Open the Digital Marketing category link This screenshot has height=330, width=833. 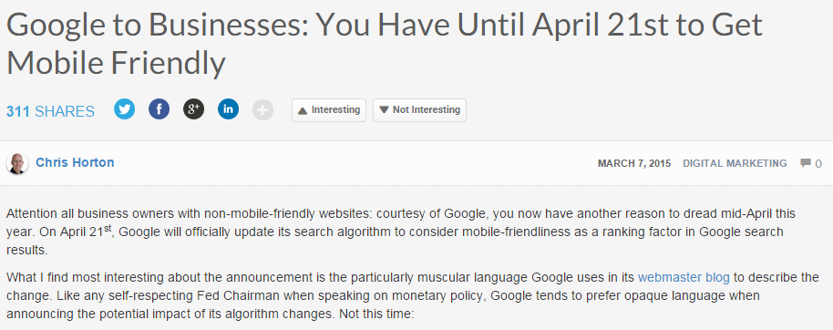click(x=735, y=163)
